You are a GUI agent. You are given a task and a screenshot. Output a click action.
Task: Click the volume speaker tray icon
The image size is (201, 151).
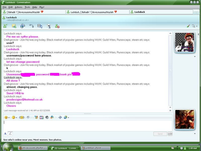point(181,148)
